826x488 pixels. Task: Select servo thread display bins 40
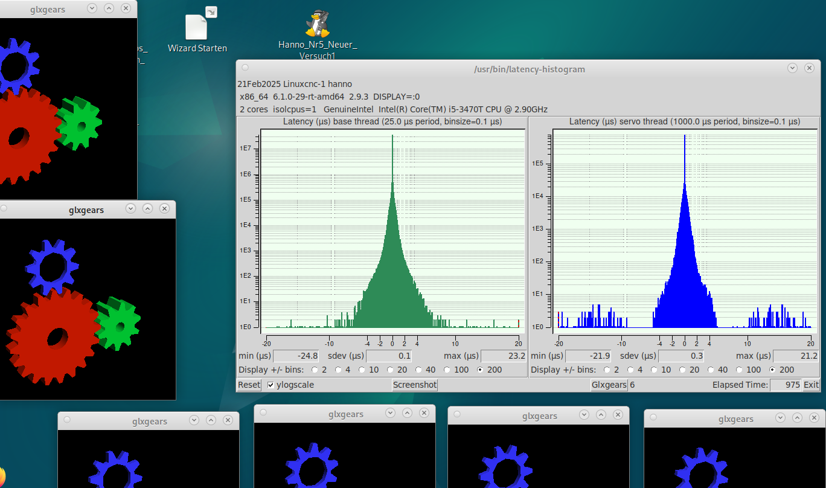pos(711,370)
